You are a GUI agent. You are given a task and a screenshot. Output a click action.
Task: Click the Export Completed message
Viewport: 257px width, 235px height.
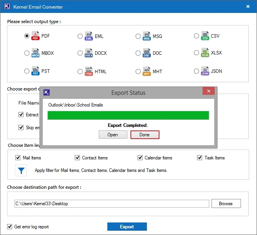coord(128,125)
